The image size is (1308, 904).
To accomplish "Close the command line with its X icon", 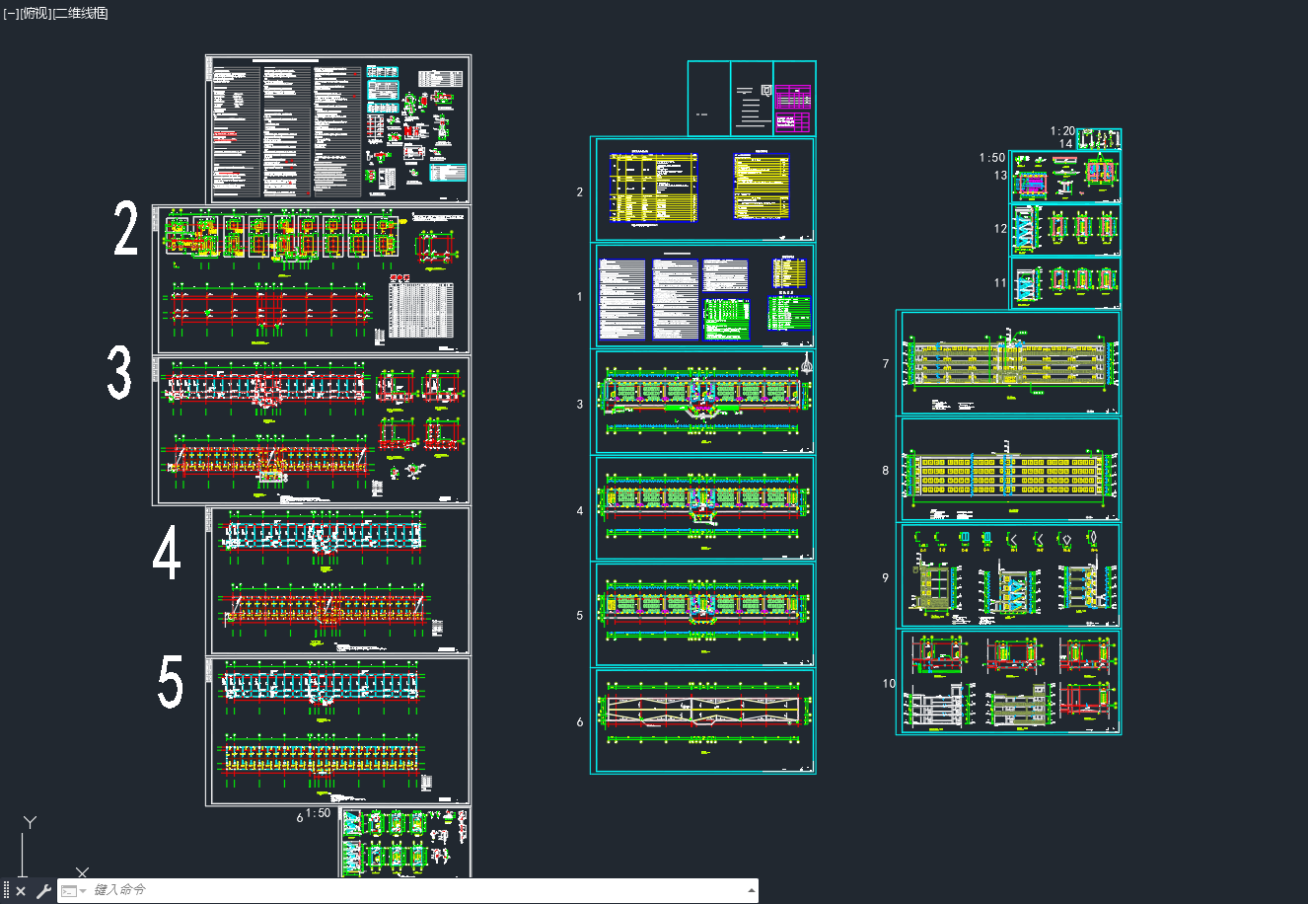I will click(21, 891).
